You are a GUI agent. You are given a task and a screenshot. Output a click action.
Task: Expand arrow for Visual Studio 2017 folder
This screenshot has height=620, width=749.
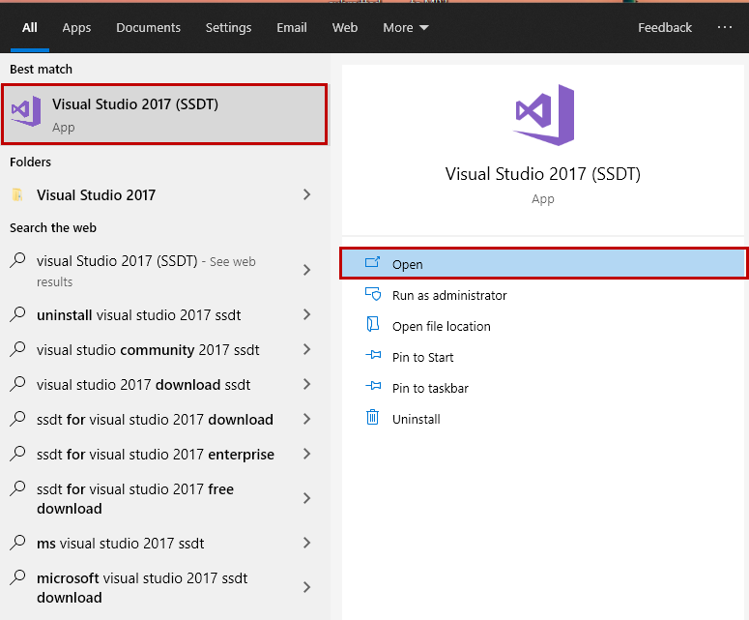(x=307, y=195)
